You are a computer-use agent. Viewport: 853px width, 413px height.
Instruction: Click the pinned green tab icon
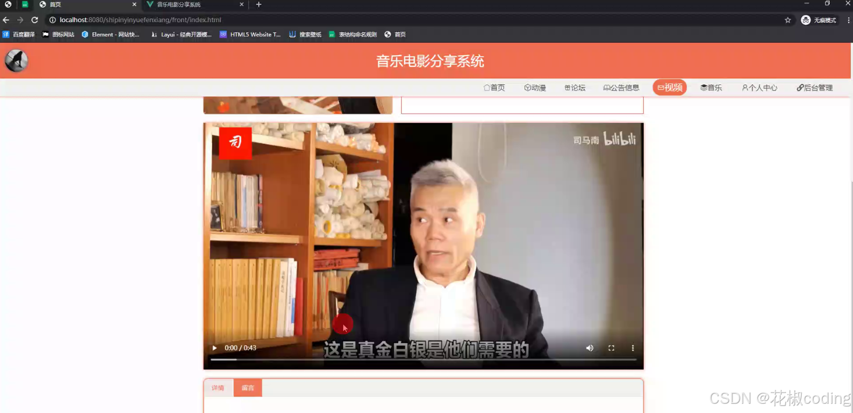pos(25,4)
